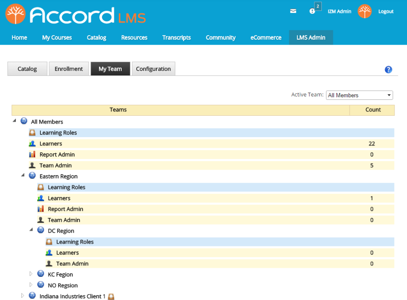Go to the Home menu
The image size is (407, 300).
click(19, 38)
